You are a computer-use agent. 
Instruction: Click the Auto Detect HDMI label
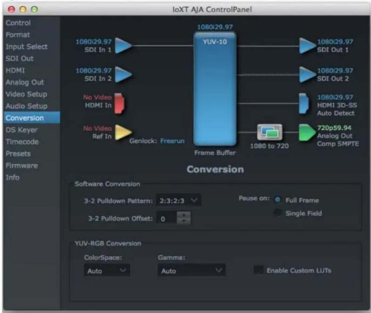coord(336,113)
